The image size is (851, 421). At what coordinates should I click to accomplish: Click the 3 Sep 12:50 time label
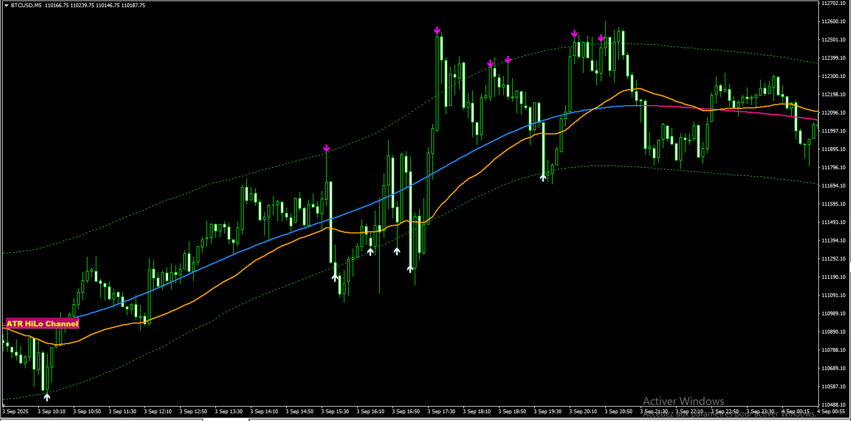(x=193, y=412)
